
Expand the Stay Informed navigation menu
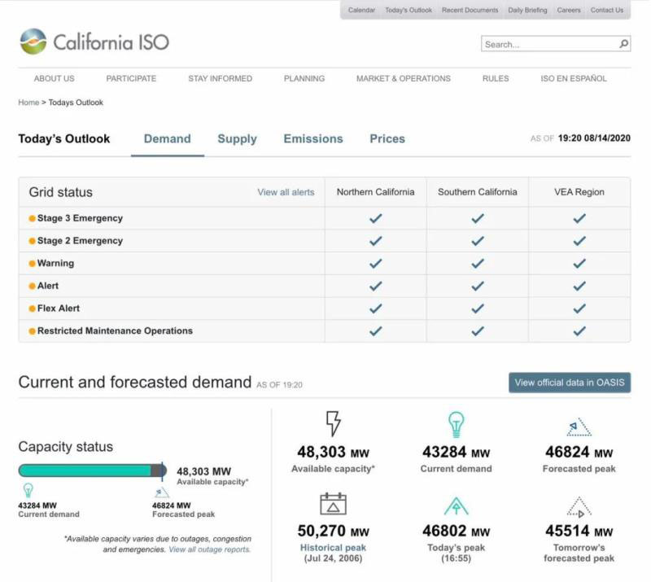(x=220, y=79)
